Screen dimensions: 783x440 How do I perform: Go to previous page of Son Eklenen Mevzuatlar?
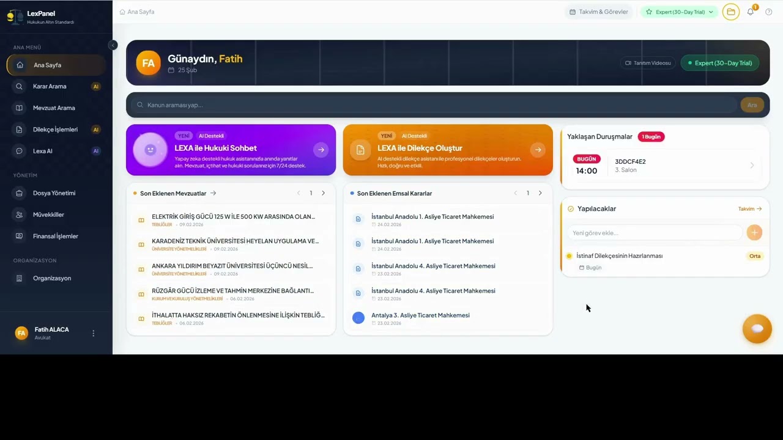[x=299, y=193]
